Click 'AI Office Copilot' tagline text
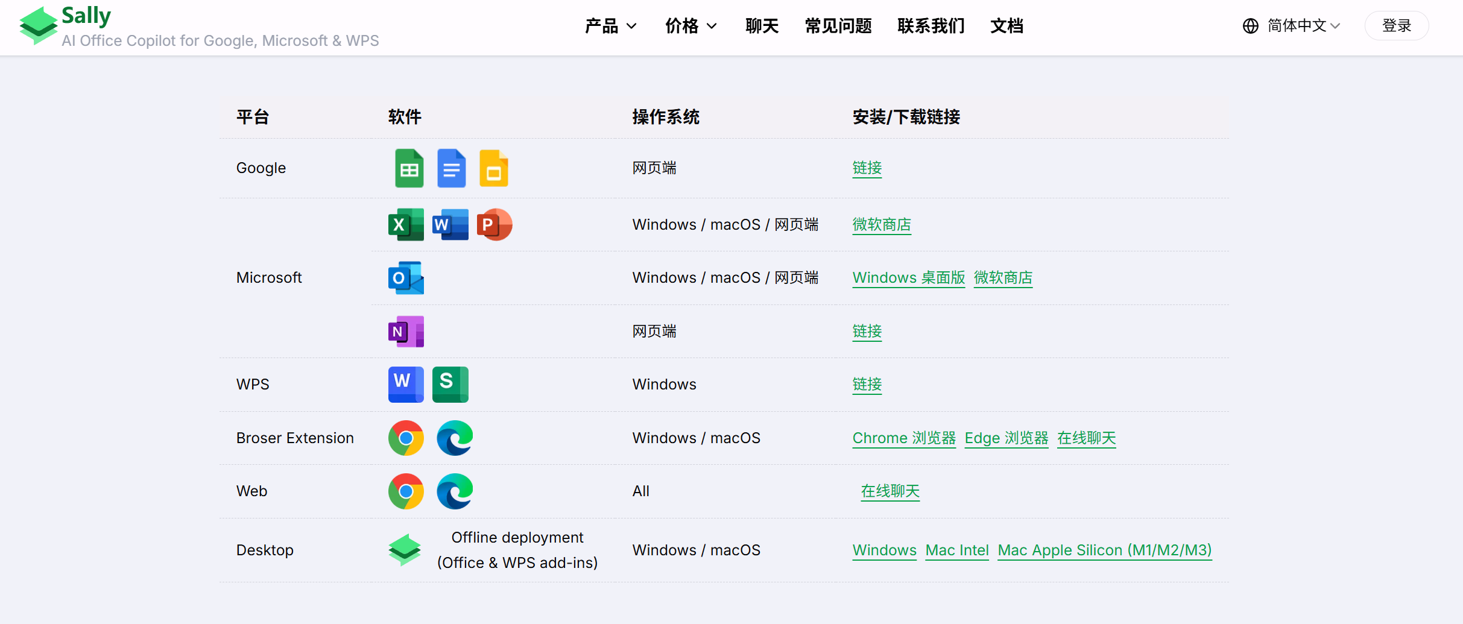The height and width of the screenshot is (624, 1463). pos(220,40)
